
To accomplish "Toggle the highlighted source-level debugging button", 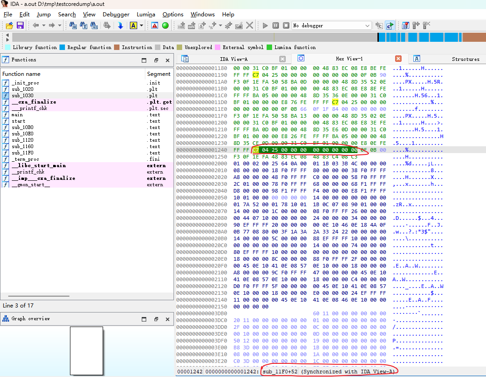I will tap(390, 25).
